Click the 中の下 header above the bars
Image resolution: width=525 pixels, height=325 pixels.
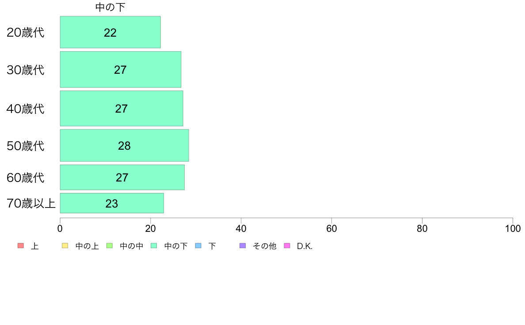pos(110,8)
